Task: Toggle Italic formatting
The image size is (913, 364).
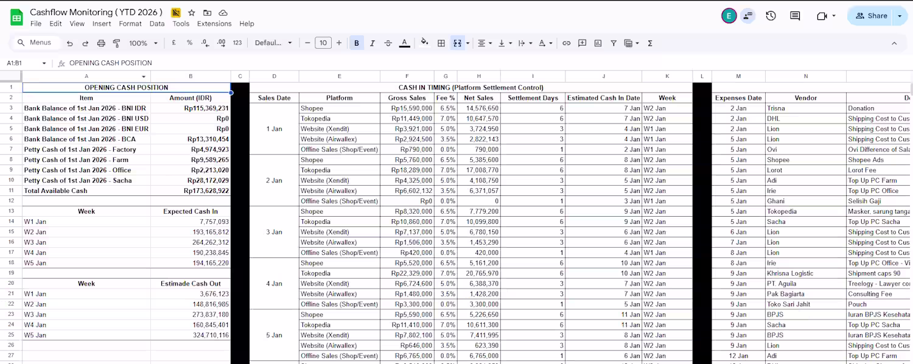Action: (x=372, y=43)
